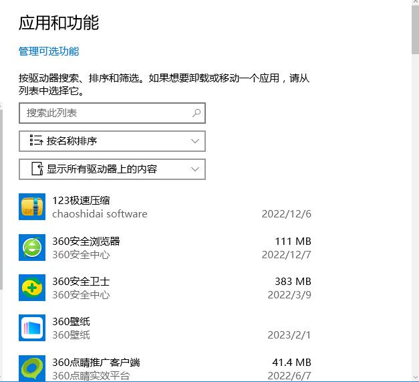The image size is (419, 382).
Task: Click the 应用和功能 page heading
Action: 59,23
